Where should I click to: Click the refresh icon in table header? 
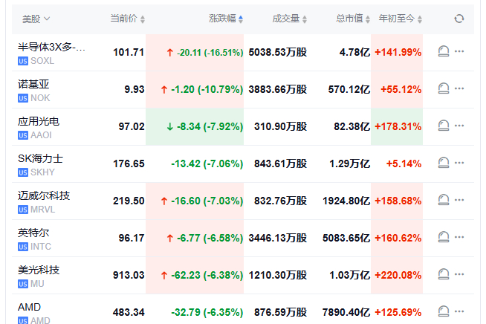click(459, 19)
